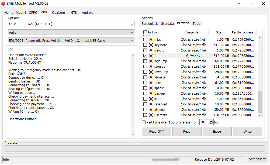Click the Read button
This screenshot has height=165, width=270.
click(x=187, y=131)
